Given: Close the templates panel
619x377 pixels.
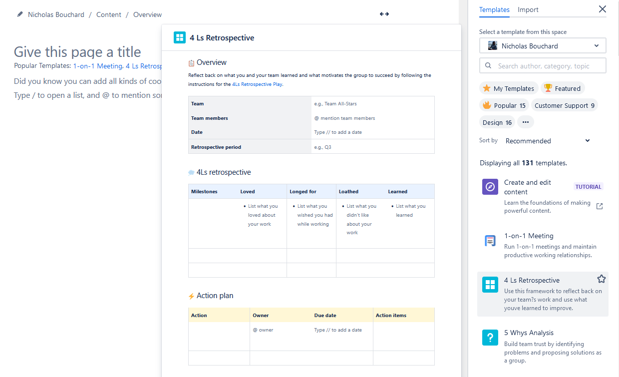Looking at the screenshot, I should (x=602, y=9).
